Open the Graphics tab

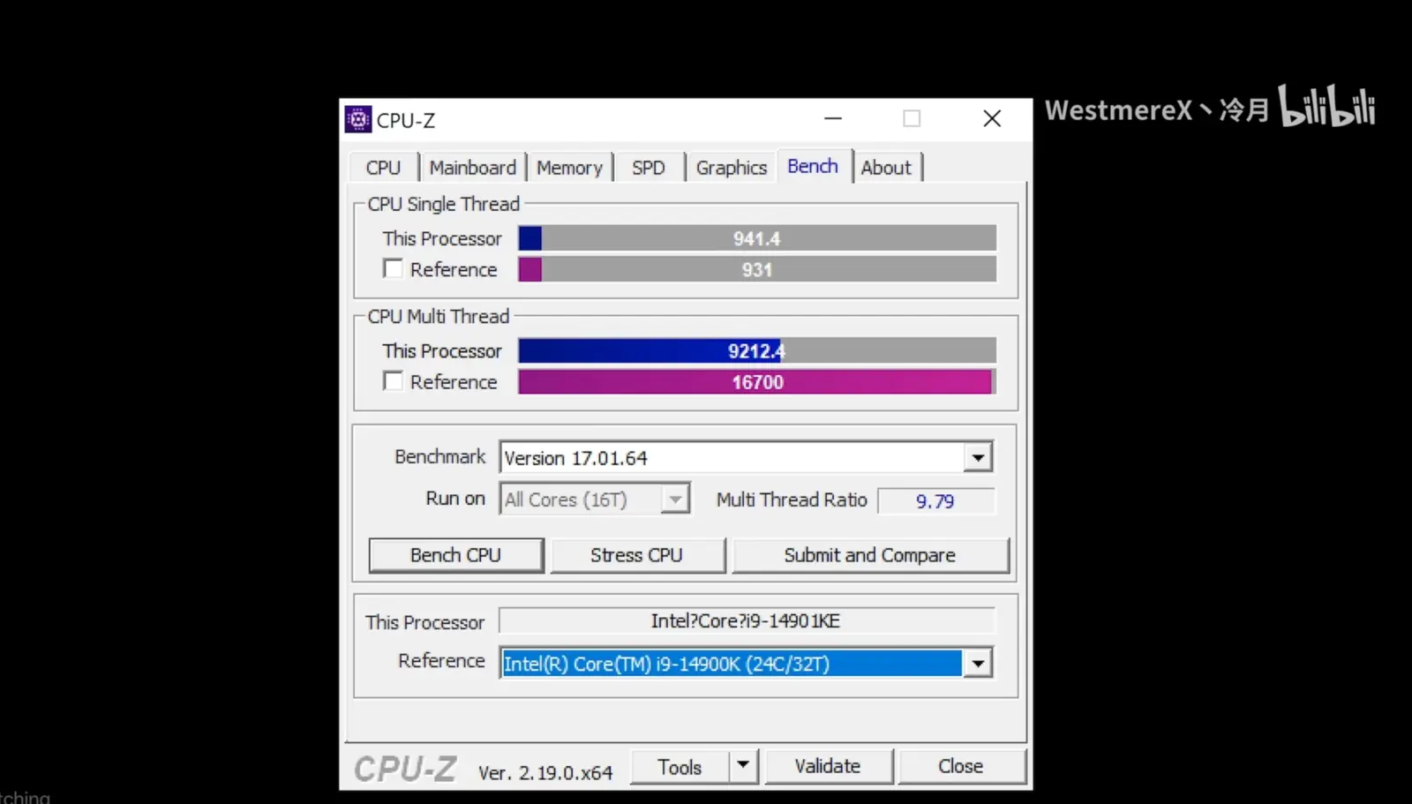[x=732, y=168]
